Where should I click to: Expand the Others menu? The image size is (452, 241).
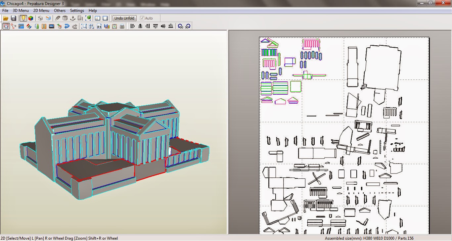tap(60, 11)
